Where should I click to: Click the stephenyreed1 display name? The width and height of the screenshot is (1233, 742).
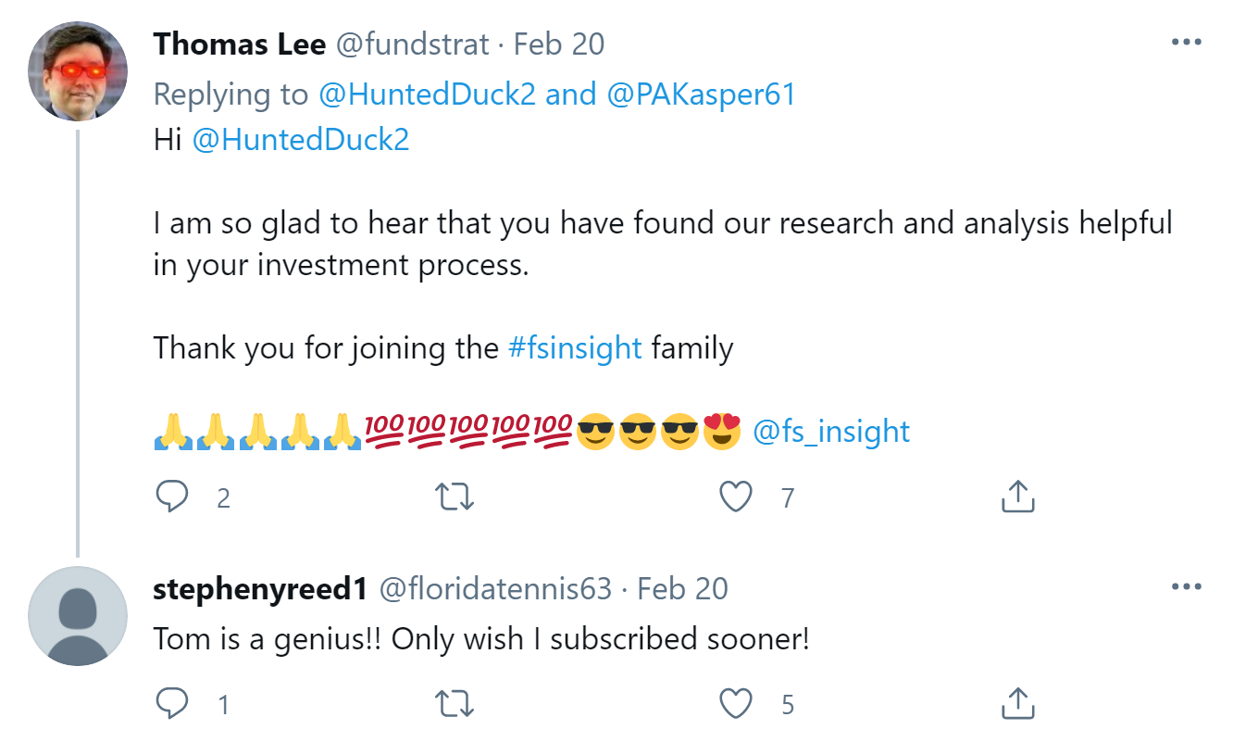260,588
